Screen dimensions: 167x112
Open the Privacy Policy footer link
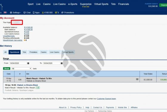(x=76, y=108)
